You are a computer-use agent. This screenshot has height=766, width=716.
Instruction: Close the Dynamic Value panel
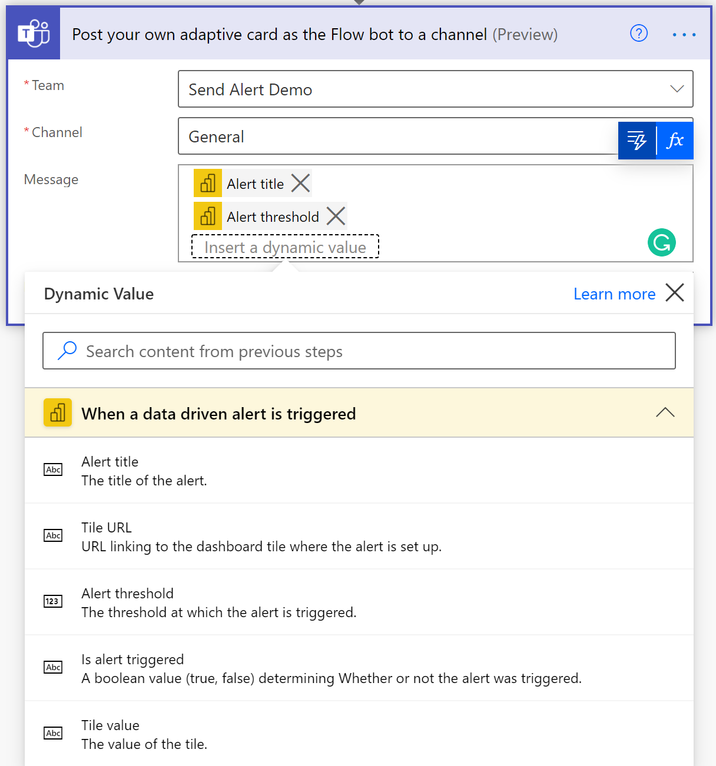[x=675, y=292]
